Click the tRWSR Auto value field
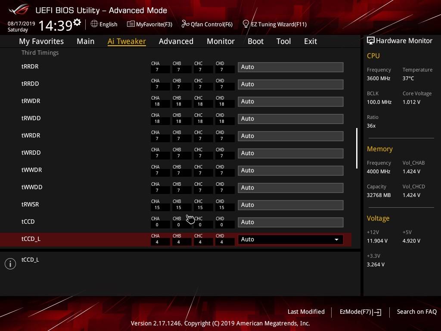 pyautogui.click(x=291, y=205)
